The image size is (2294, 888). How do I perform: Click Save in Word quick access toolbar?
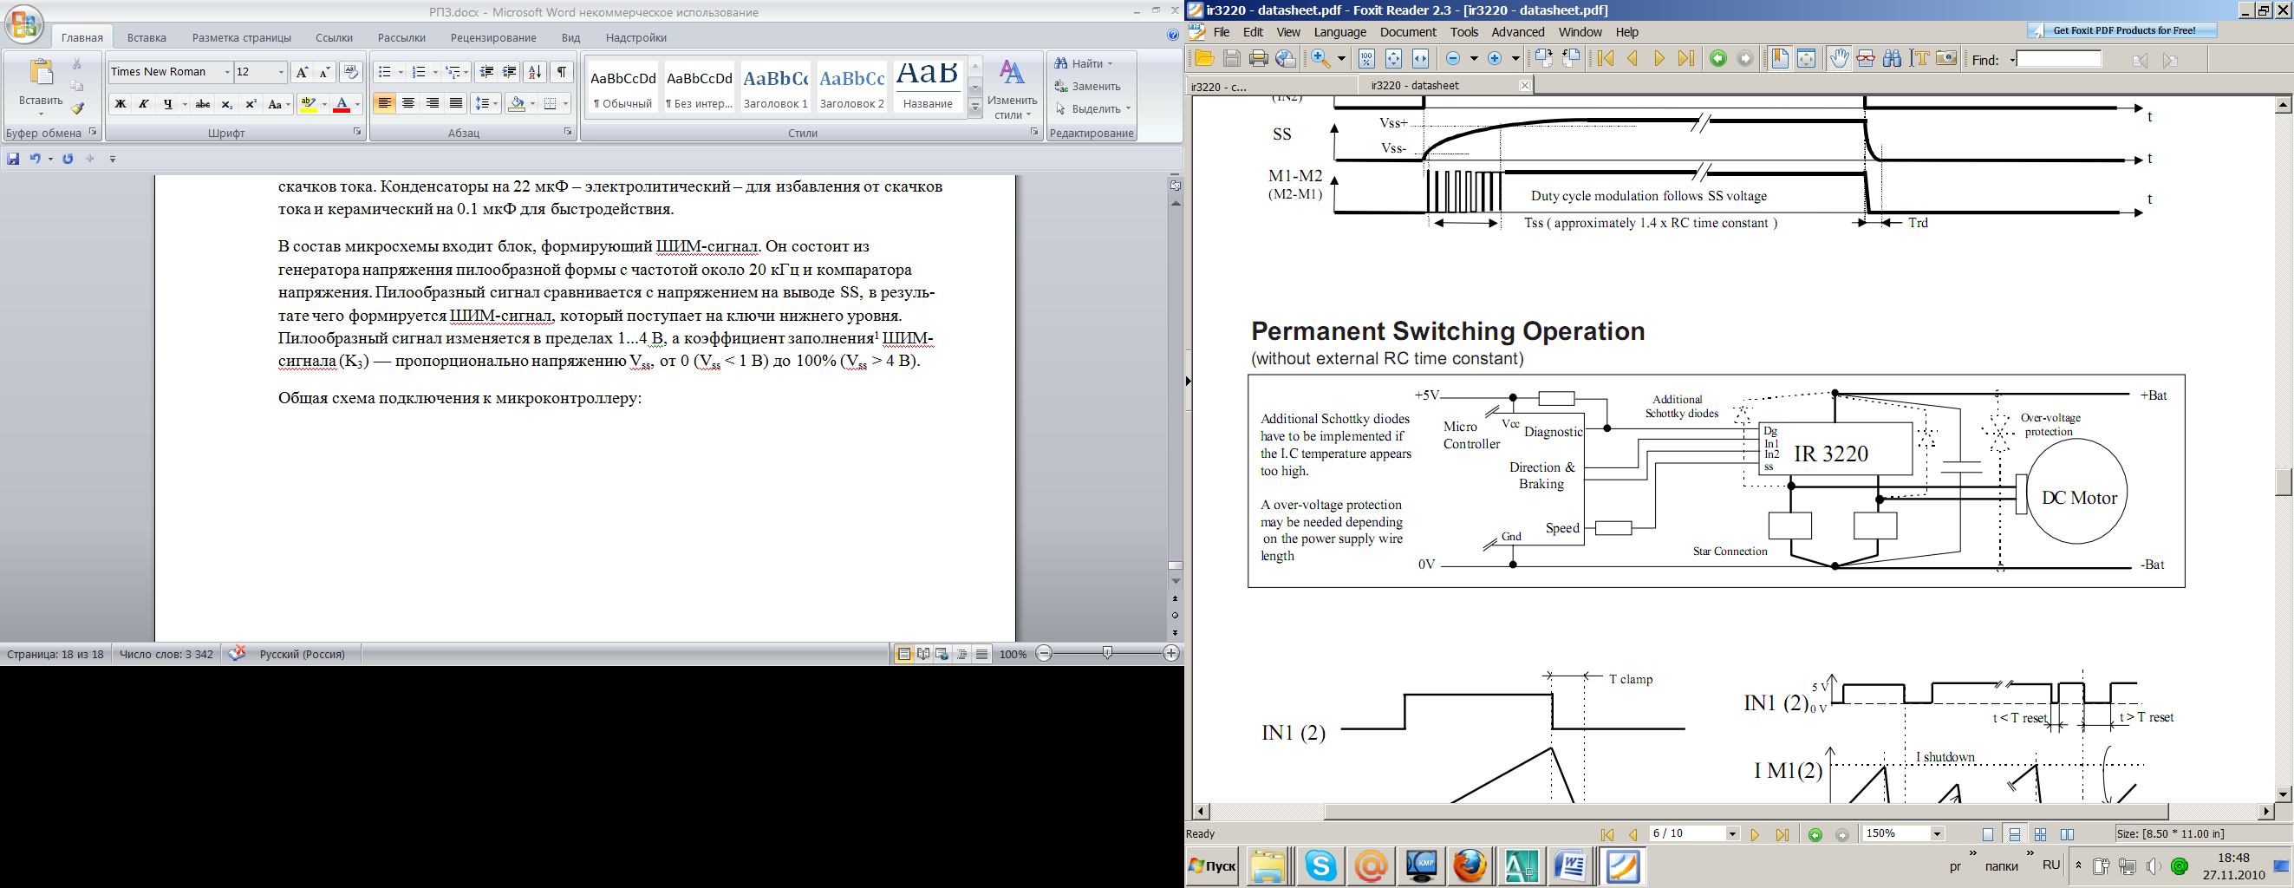(12, 159)
